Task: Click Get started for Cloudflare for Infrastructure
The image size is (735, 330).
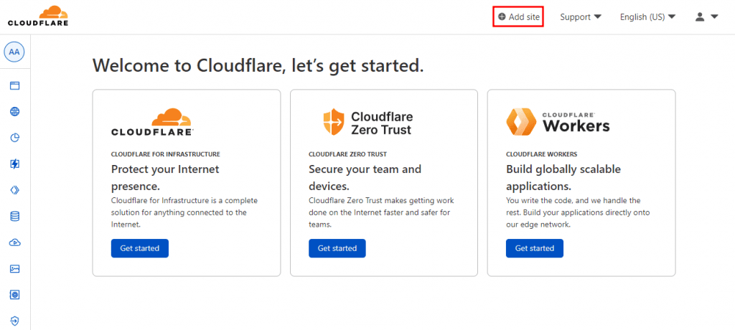Action: 139,248
